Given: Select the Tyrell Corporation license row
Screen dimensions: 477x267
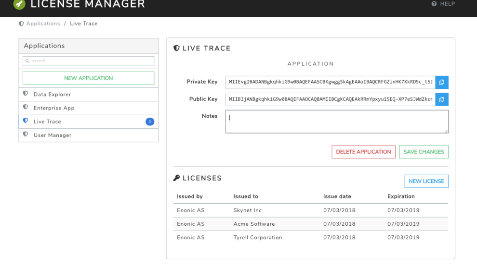Looking at the screenshot, I should click(x=311, y=237).
